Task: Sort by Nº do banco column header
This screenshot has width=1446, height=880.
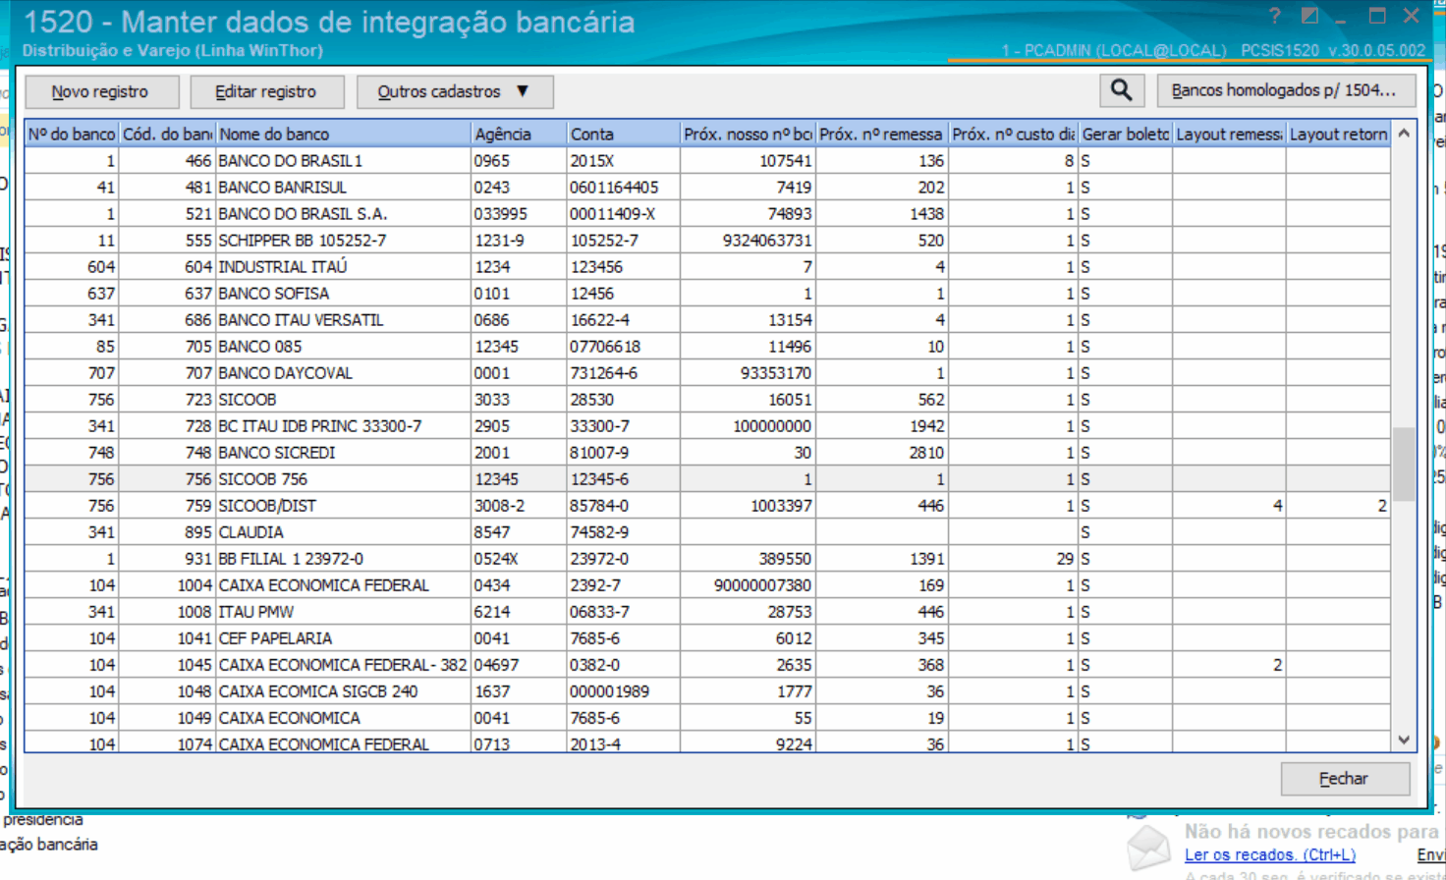Action: (69, 133)
